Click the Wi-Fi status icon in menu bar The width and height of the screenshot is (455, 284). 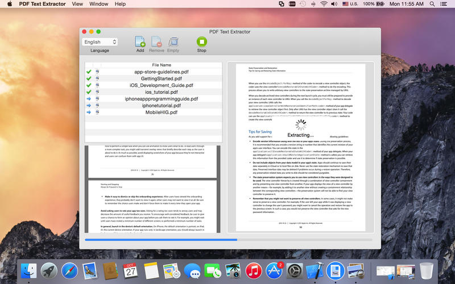click(324, 4)
